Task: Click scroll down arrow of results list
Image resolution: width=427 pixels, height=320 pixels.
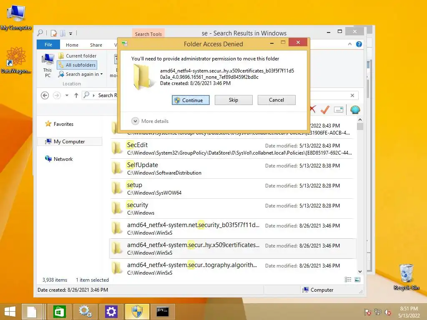Action: point(360,272)
